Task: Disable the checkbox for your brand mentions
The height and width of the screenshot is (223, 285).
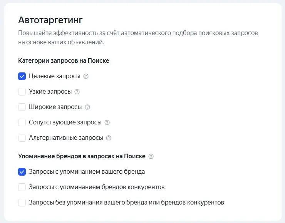Action: [x=22, y=172]
